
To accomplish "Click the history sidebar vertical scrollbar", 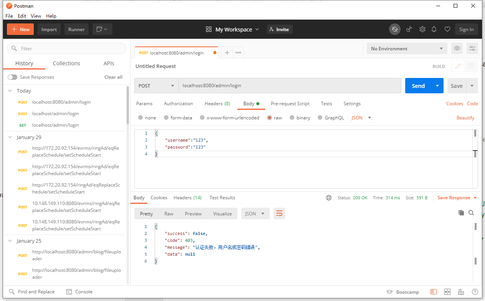I will (128, 105).
